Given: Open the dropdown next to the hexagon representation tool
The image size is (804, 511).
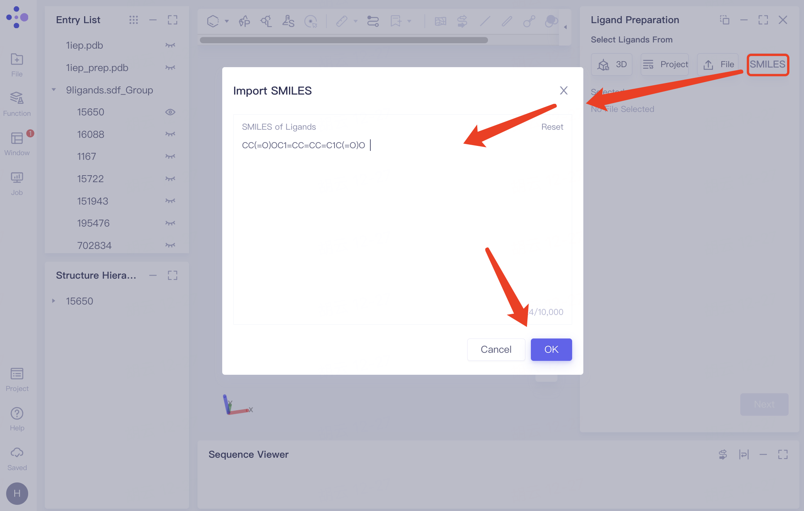Looking at the screenshot, I should [x=227, y=21].
